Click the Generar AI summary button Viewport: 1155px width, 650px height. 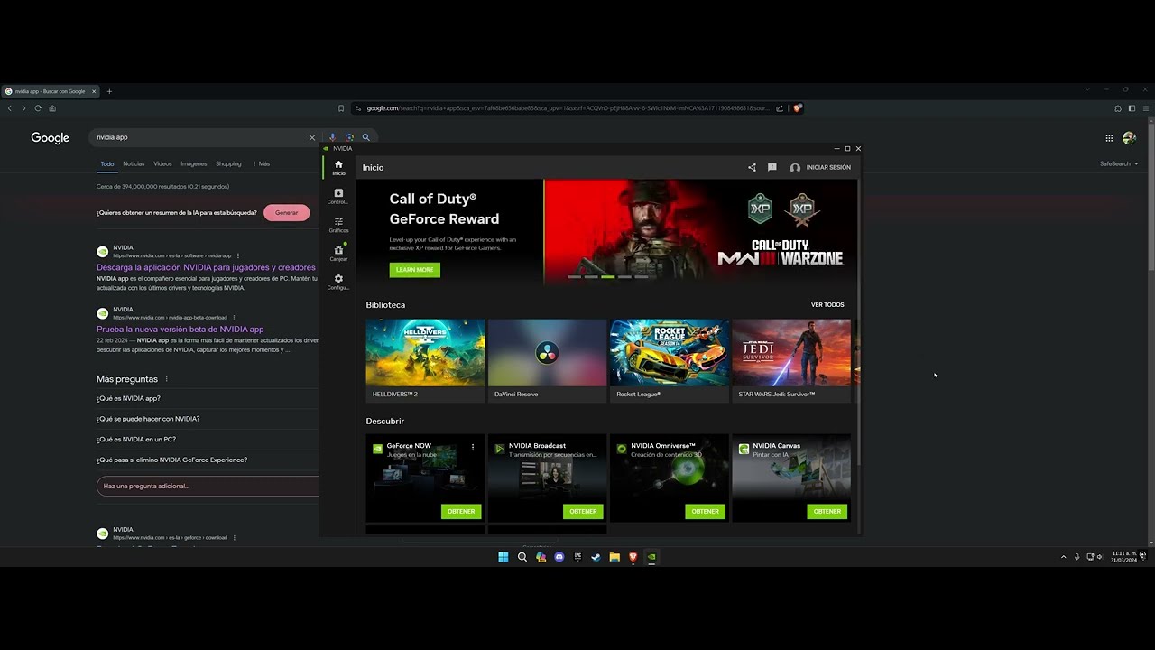(287, 213)
